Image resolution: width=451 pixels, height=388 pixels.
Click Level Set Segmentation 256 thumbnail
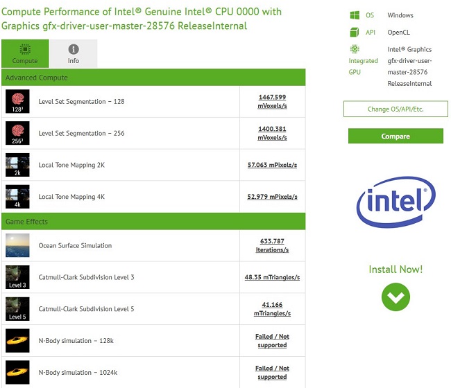point(17,133)
